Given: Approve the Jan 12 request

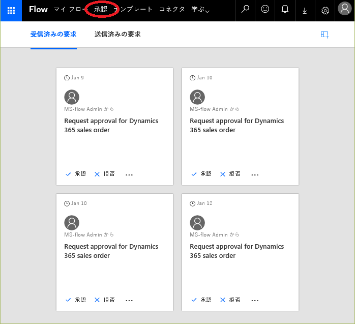Looking at the screenshot, I should pyautogui.click(x=201, y=300).
